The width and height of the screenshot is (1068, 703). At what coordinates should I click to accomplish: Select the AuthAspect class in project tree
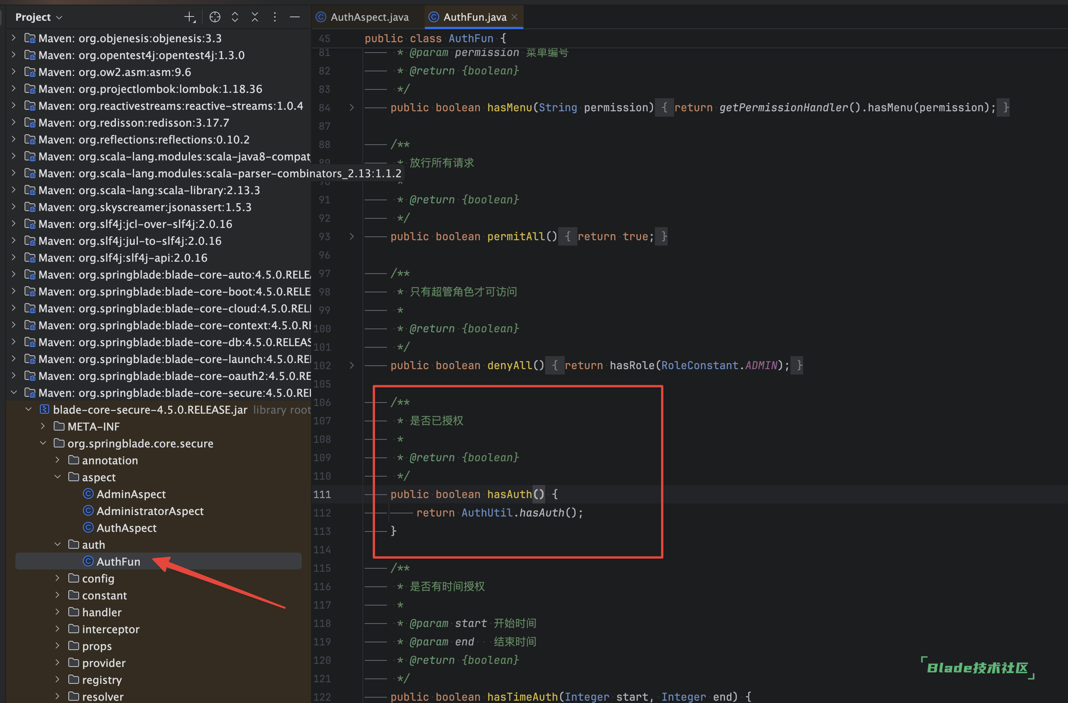tap(127, 528)
